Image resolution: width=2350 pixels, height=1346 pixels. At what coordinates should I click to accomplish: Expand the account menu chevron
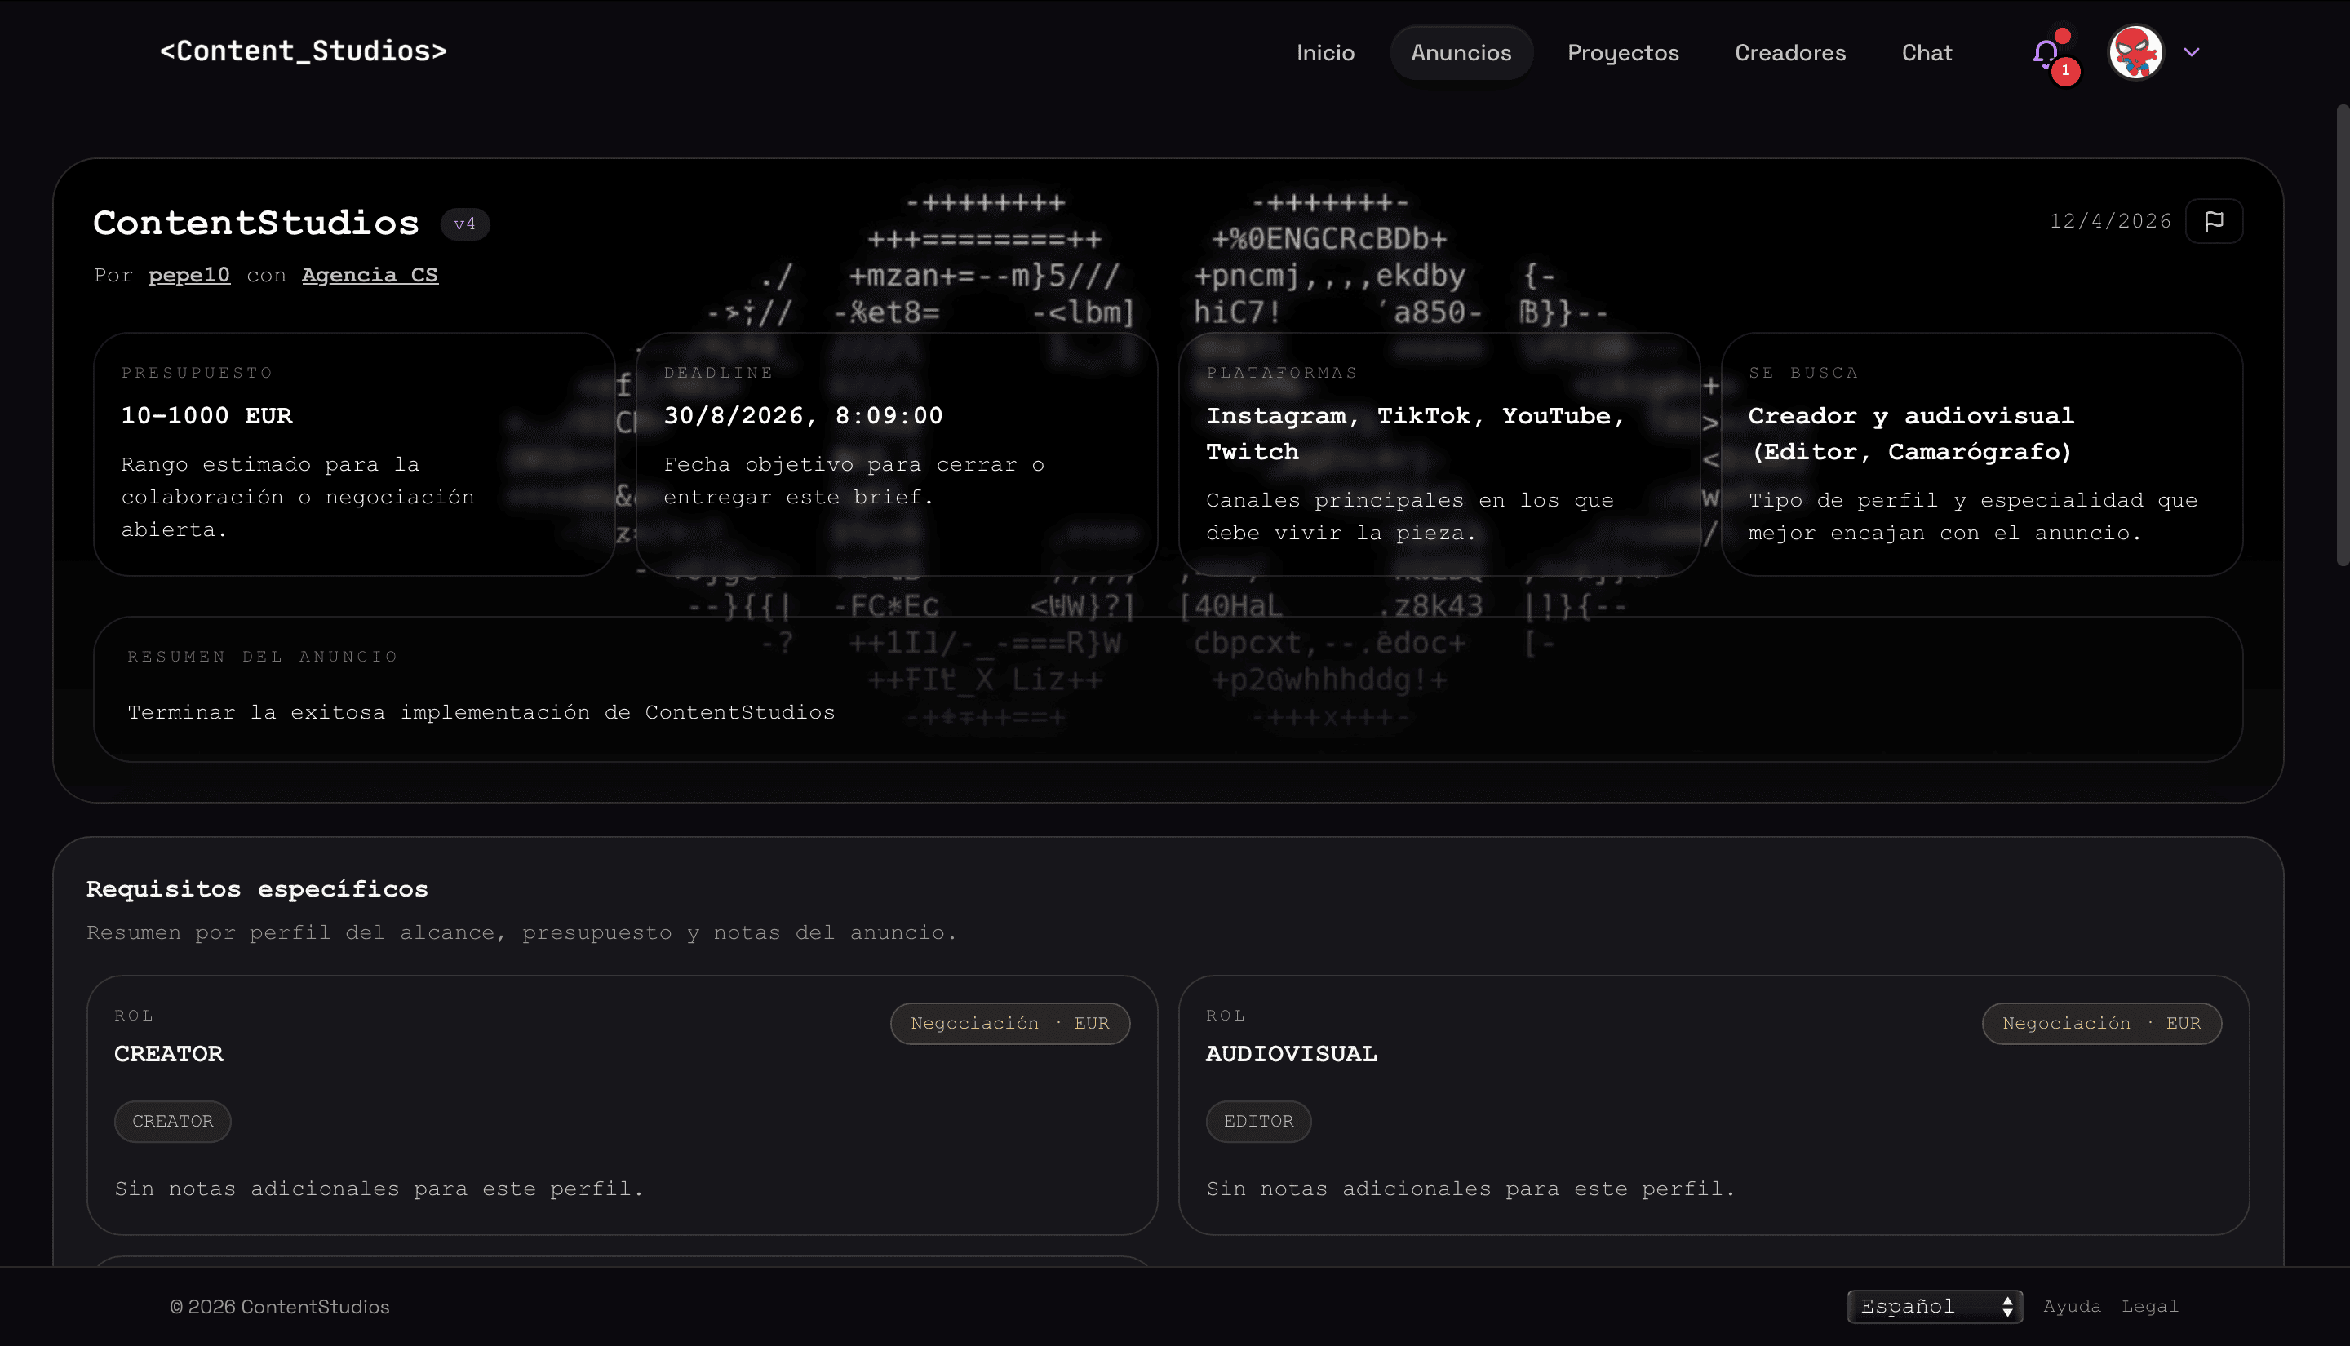tap(2191, 53)
